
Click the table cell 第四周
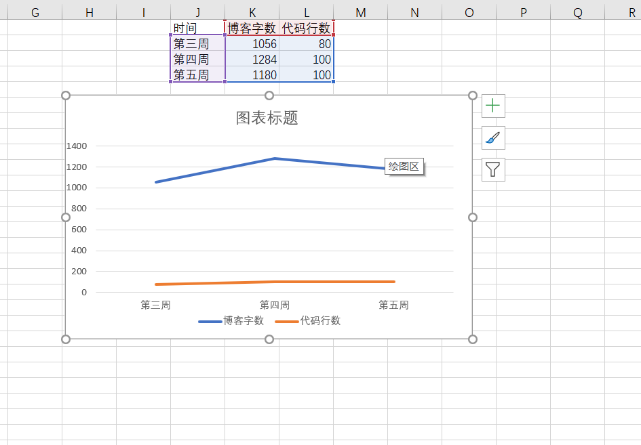[198, 59]
